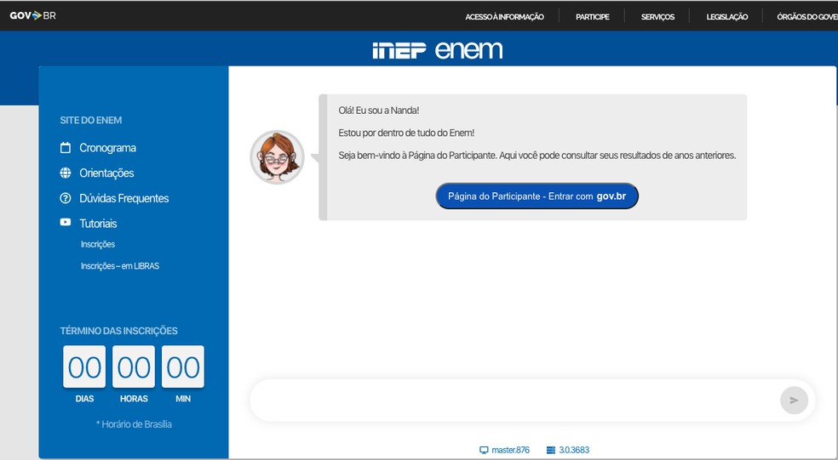Open the Inscrições tutorial link
Image resolution: width=838 pixels, height=460 pixels.
pyautogui.click(x=97, y=245)
